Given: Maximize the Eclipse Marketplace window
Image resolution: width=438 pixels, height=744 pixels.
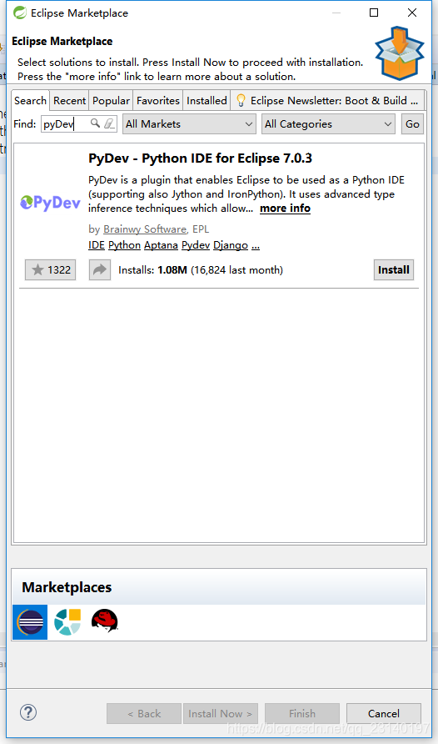Looking at the screenshot, I should coord(374,13).
